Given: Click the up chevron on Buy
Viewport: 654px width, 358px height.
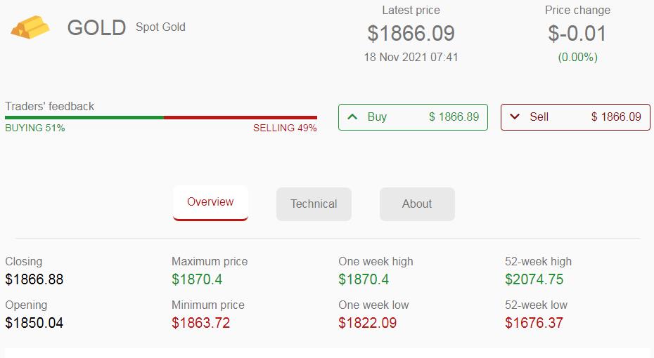Looking at the screenshot, I should (353, 117).
